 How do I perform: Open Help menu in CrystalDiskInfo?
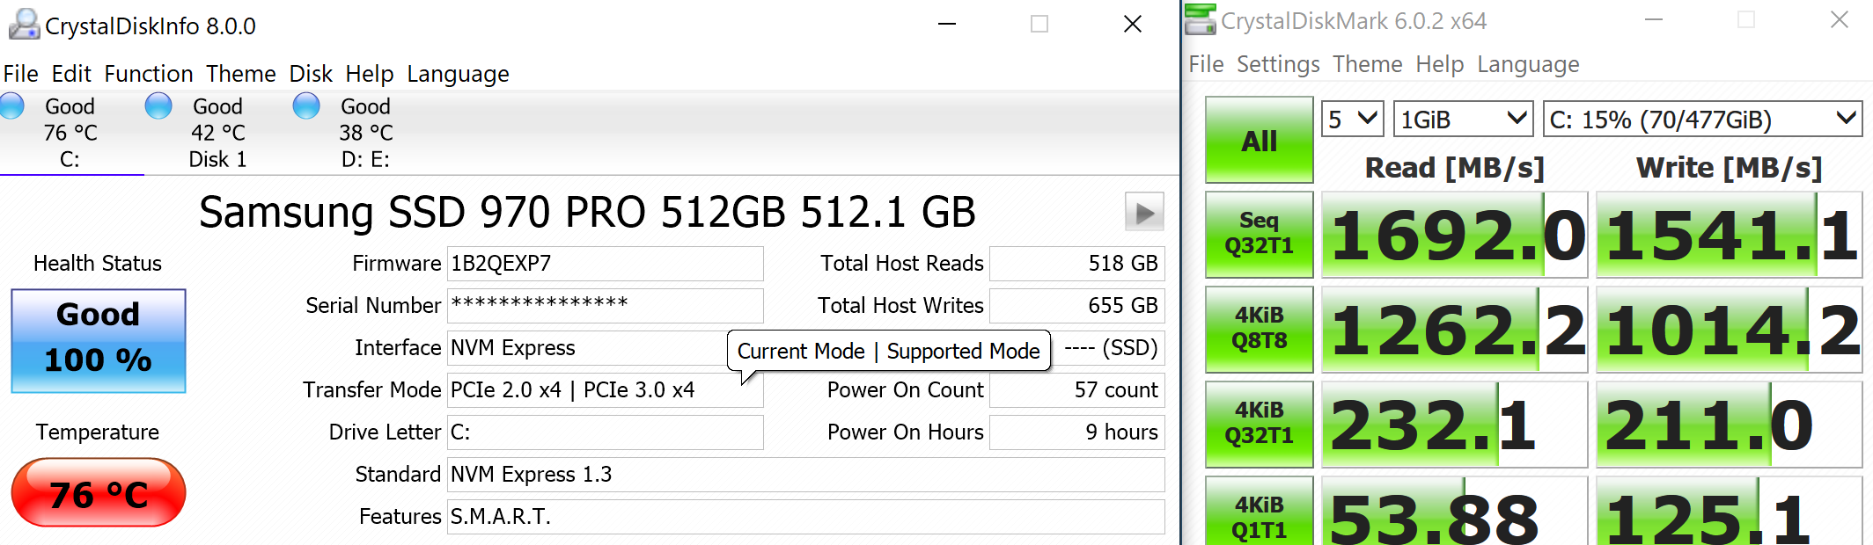click(370, 74)
